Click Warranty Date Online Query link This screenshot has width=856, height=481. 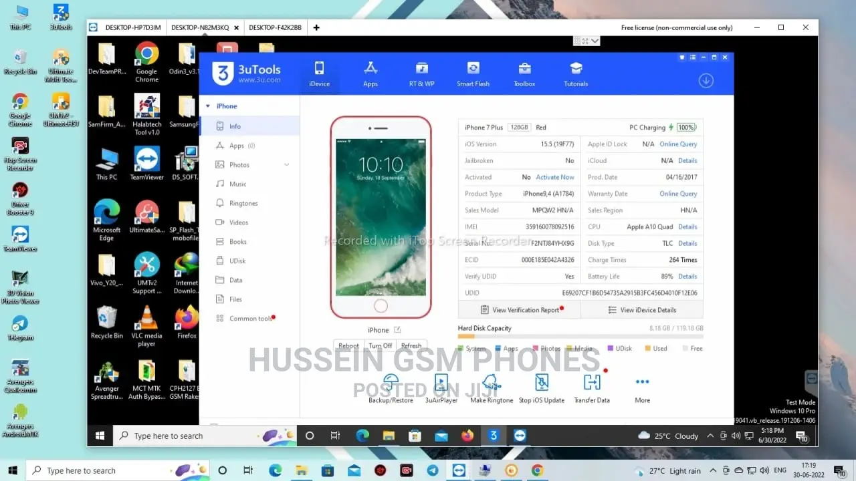click(678, 194)
